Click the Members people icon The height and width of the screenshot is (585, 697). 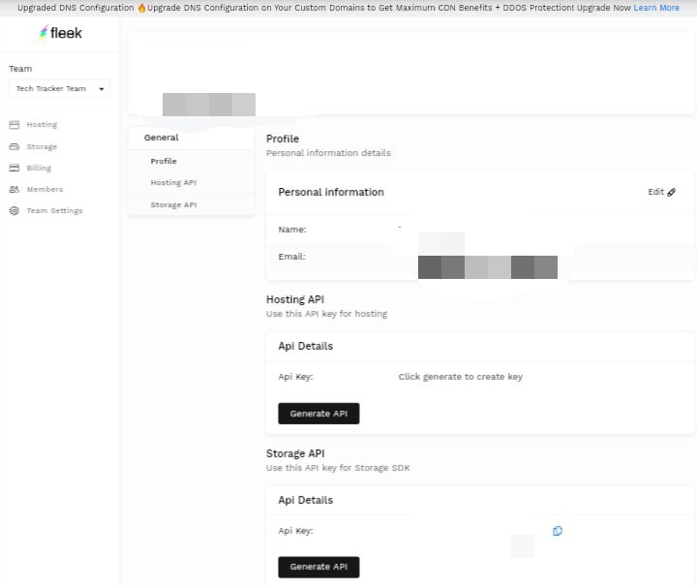15,190
